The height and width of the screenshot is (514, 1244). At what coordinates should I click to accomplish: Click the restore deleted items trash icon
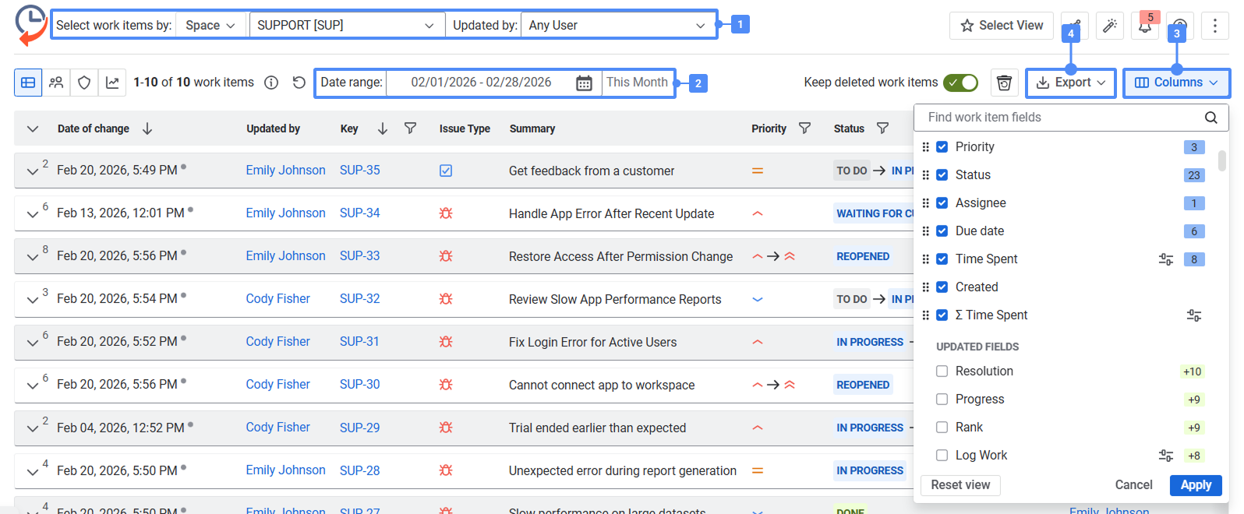pos(1005,83)
